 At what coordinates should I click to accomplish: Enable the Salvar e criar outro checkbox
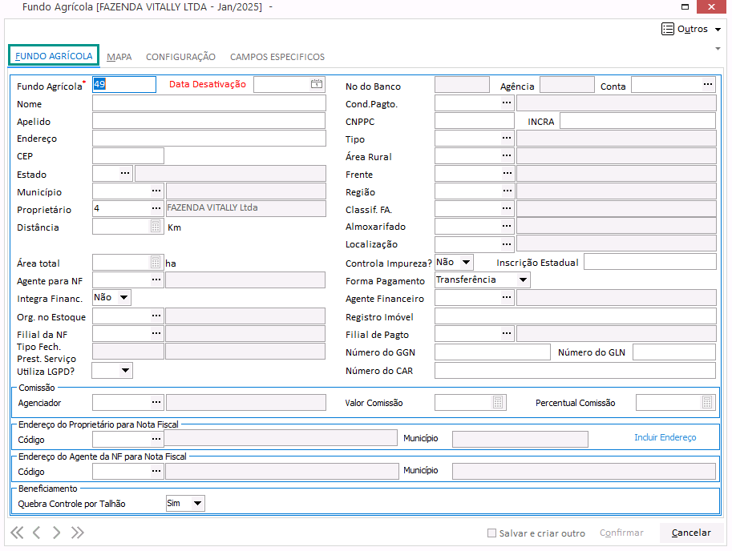(492, 533)
